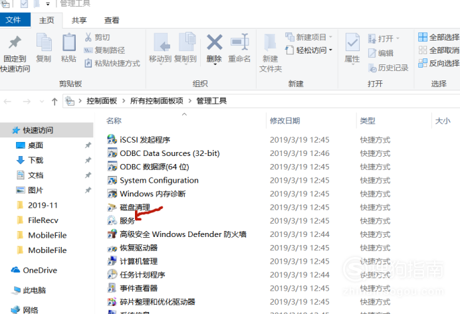Switch to the Home (主页) tab
The height and width of the screenshot is (314, 460).
[47, 20]
